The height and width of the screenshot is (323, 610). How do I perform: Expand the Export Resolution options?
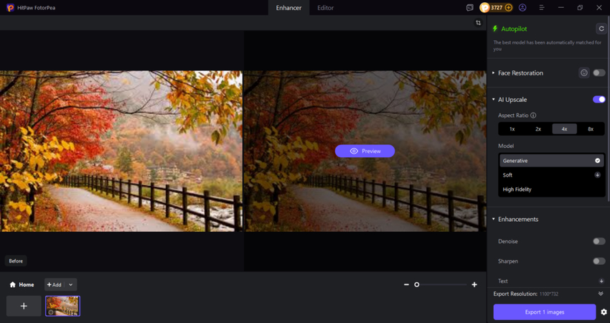(x=601, y=294)
